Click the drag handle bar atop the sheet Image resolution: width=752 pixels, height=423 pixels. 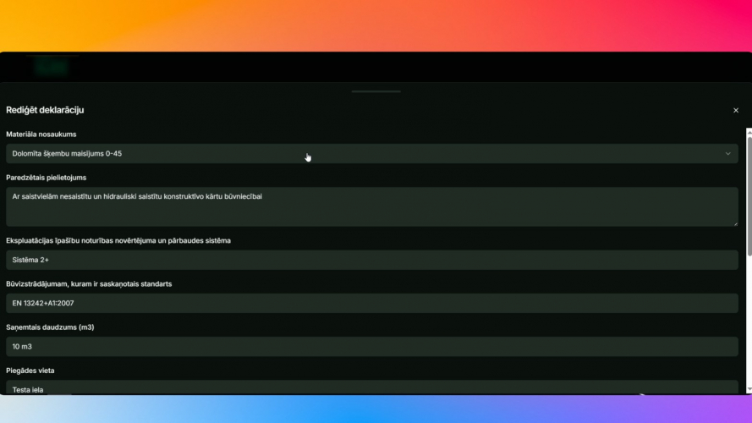(x=376, y=91)
